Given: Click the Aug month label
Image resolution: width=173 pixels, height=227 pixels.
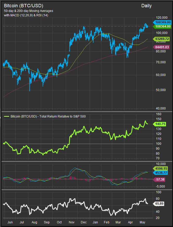Looking at the screenshot, I should [x=34, y=222].
